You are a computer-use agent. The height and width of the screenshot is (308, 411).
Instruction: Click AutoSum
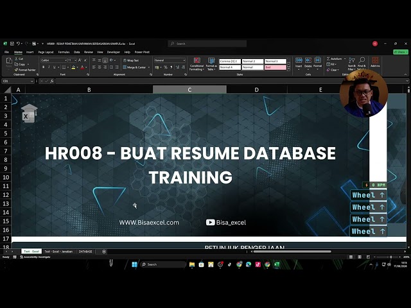pos(335,58)
